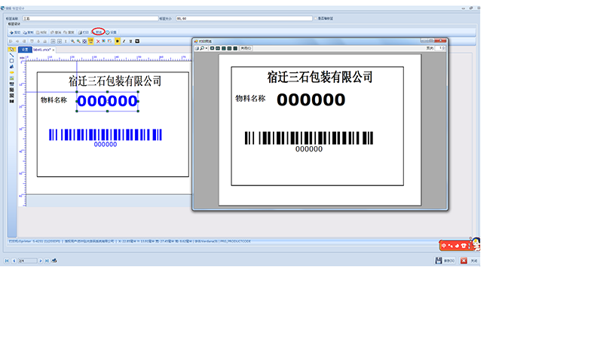The height and width of the screenshot is (339, 603).
Task: Click the record position field at bottom
Action: point(28,261)
